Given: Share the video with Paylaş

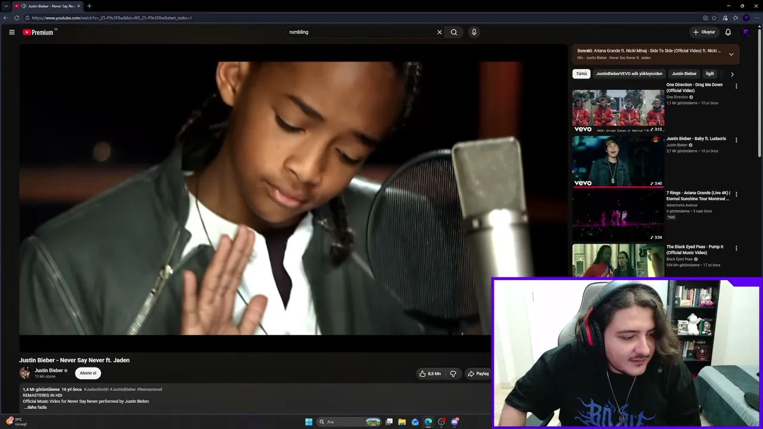Looking at the screenshot, I should (x=478, y=374).
